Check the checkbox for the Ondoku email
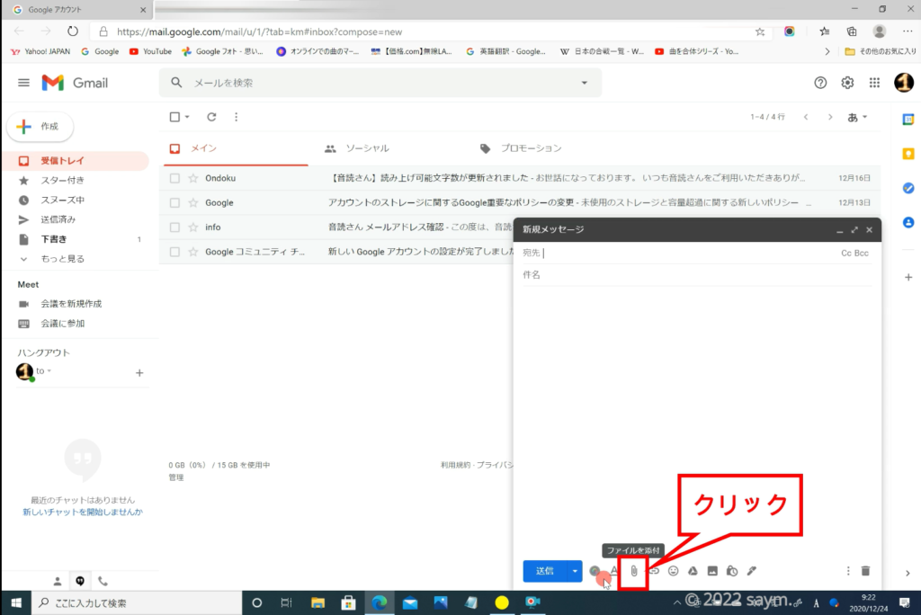This screenshot has height=615, width=921. pos(175,178)
